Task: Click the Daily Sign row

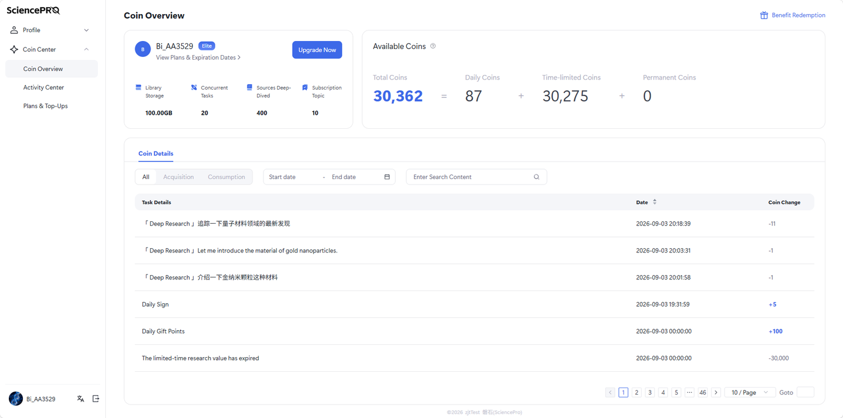Action: [474, 304]
